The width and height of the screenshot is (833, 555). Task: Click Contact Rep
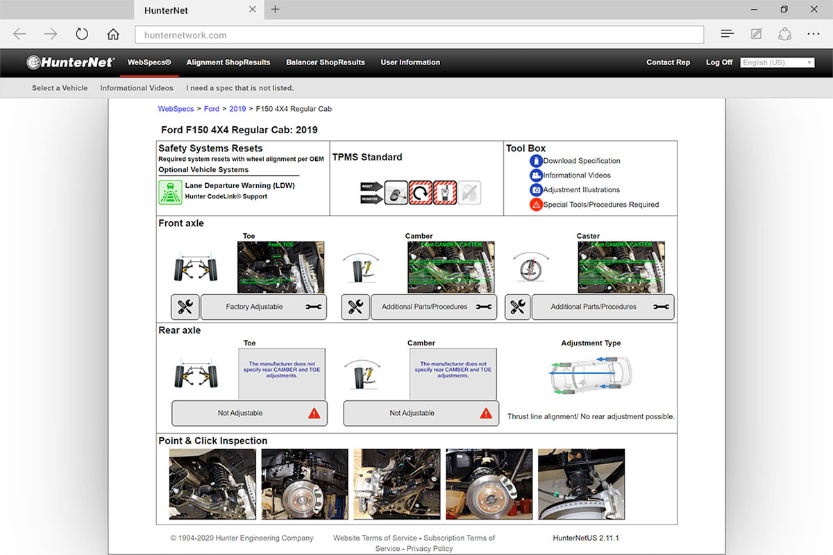tap(668, 62)
